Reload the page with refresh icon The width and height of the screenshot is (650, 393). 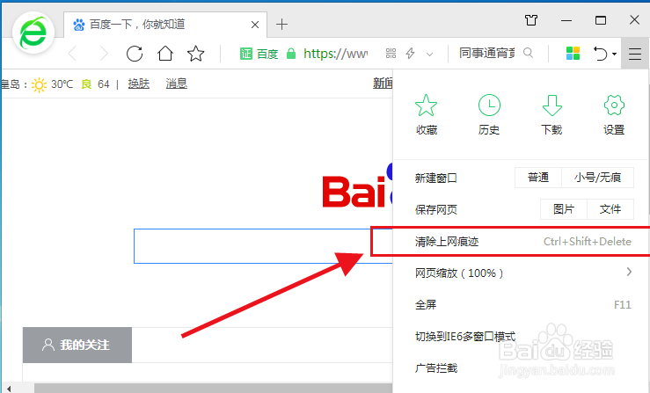click(x=135, y=54)
